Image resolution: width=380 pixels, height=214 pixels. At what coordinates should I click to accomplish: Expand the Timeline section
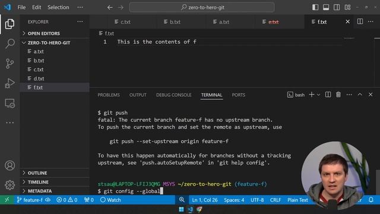pos(55,182)
